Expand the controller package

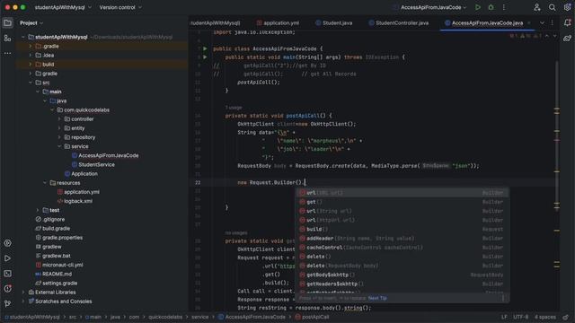[x=59, y=119]
